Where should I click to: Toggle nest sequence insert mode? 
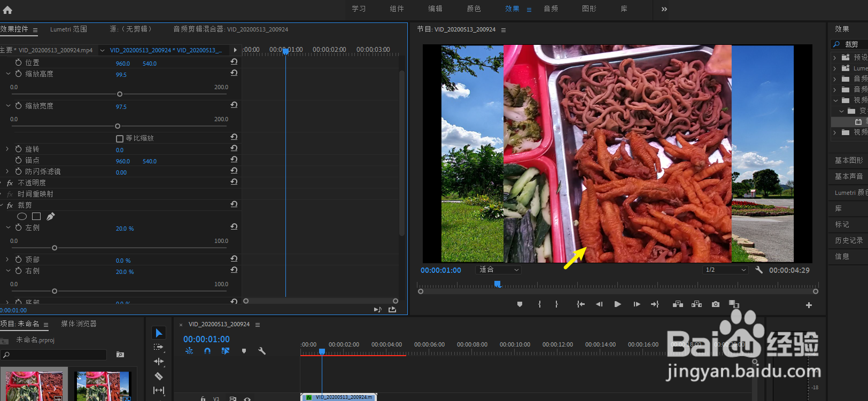pos(189,351)
